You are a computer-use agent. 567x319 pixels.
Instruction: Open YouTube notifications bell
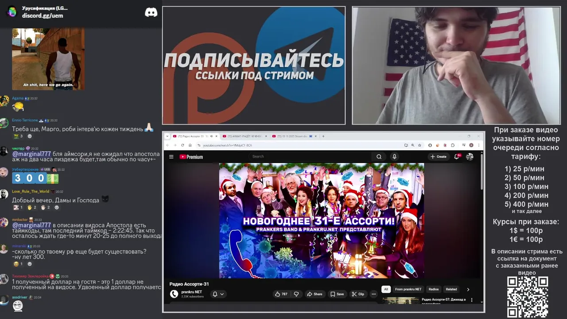point(457,156)
